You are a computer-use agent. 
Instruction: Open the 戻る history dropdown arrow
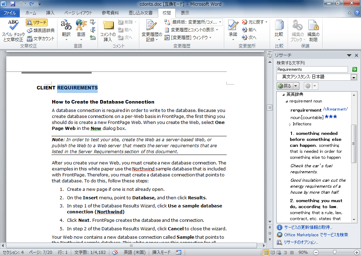pyautogui.click(x=296, y=86)
